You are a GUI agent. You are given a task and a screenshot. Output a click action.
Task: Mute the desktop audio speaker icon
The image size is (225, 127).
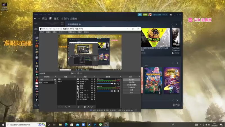(115, 91)
